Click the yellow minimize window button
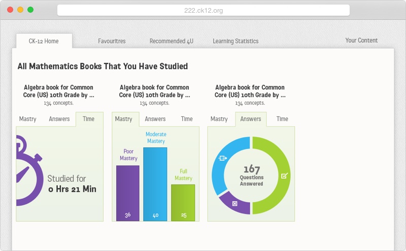406x251 pixels. click(x=20, y=10)
